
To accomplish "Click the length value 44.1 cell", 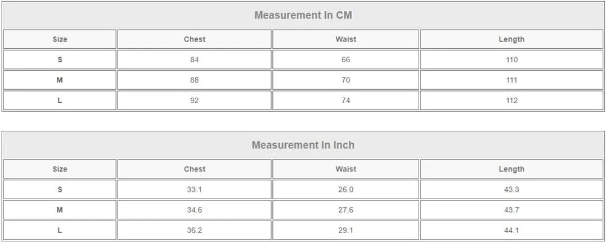I will [511, 230].
